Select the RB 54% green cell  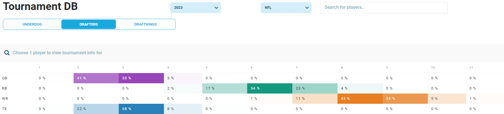270,88
